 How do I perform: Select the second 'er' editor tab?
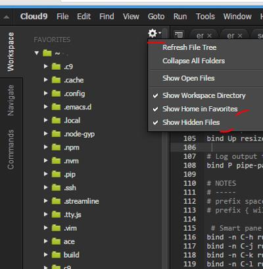231,36
